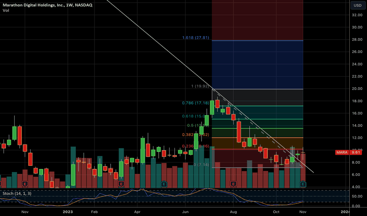Click the 16.00 price axis value
The image size is (367, 216).
click(x=357, y=113)
